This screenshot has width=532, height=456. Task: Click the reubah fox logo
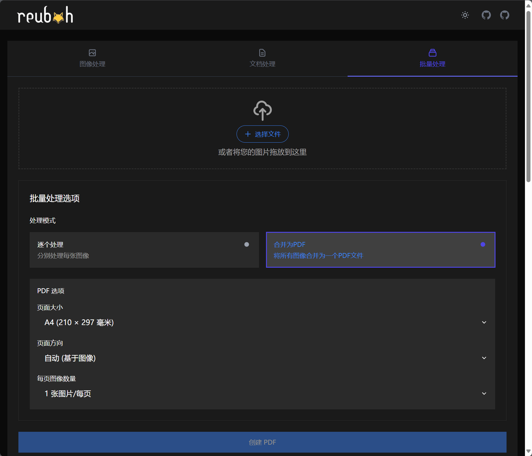pyautogui.click(x=45, y=15)
